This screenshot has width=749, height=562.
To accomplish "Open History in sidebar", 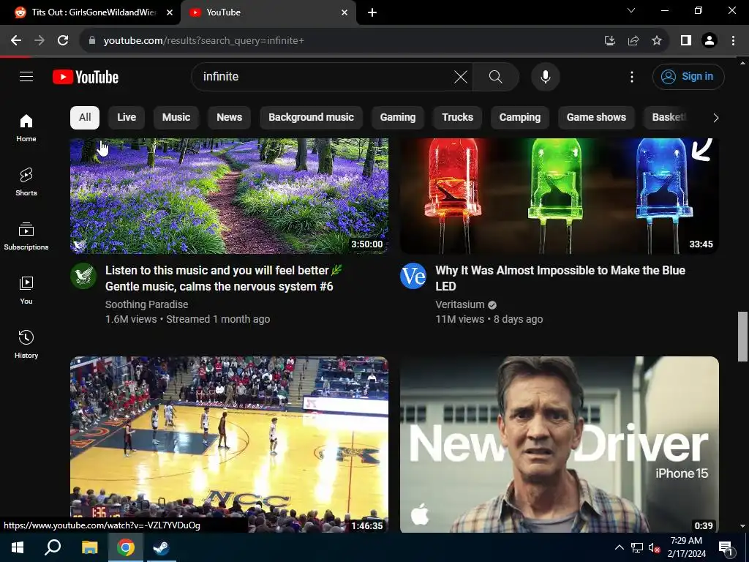I will [26, 344].
